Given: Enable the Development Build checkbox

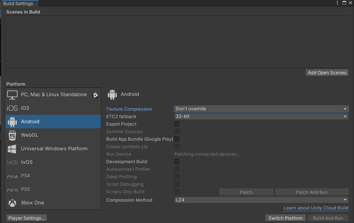Looking at the screenshot, I should [x=177, y=162].
